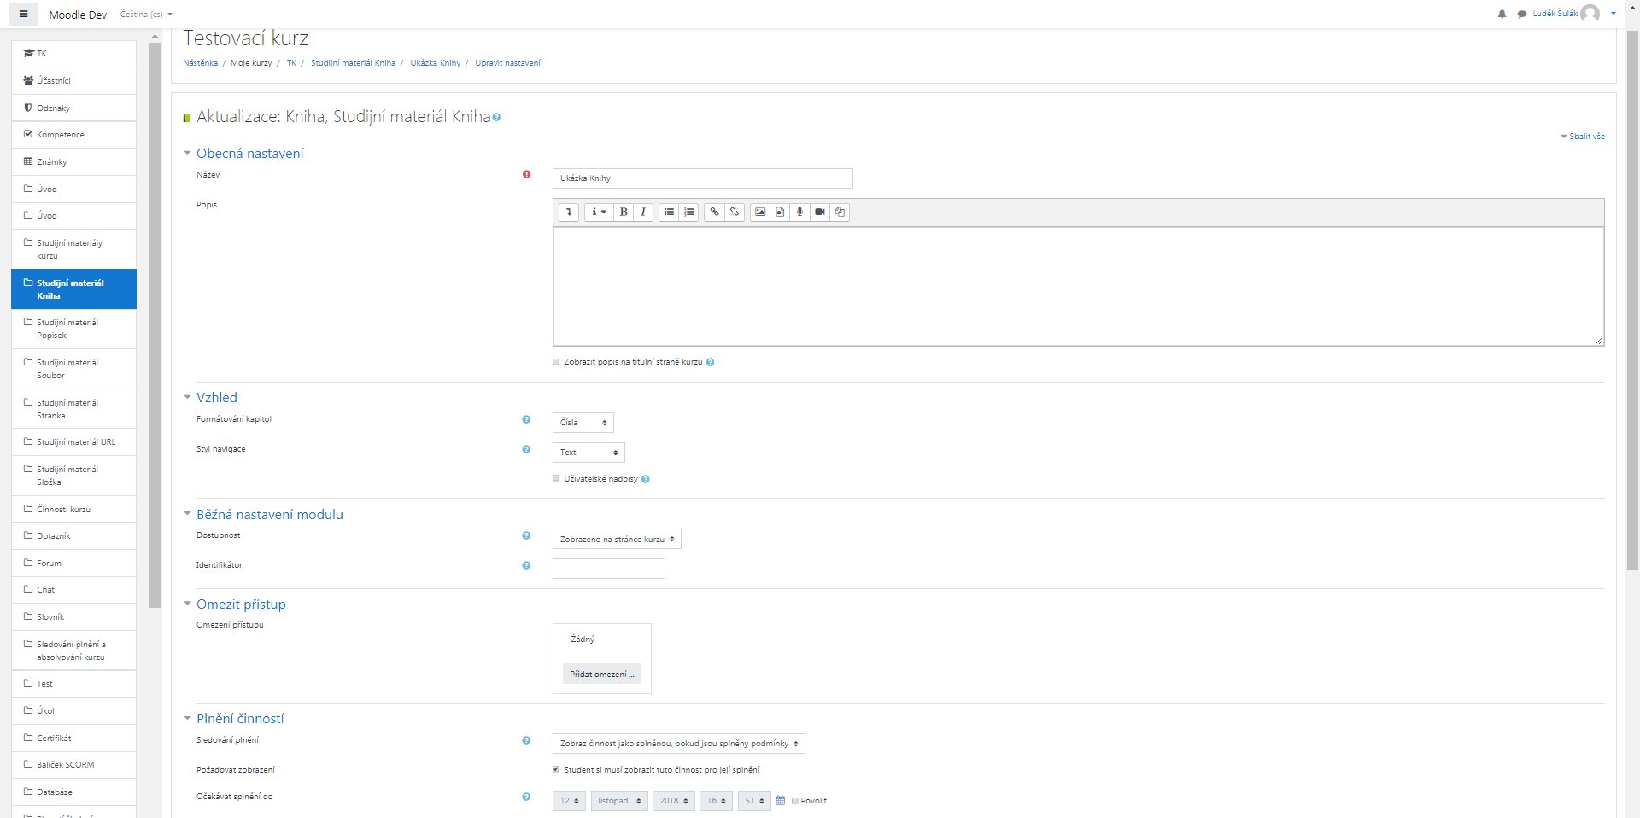This screenshot has height=818, width=1640.
Task: Open help for Formátování kapitol
Action: click(526, 419)
